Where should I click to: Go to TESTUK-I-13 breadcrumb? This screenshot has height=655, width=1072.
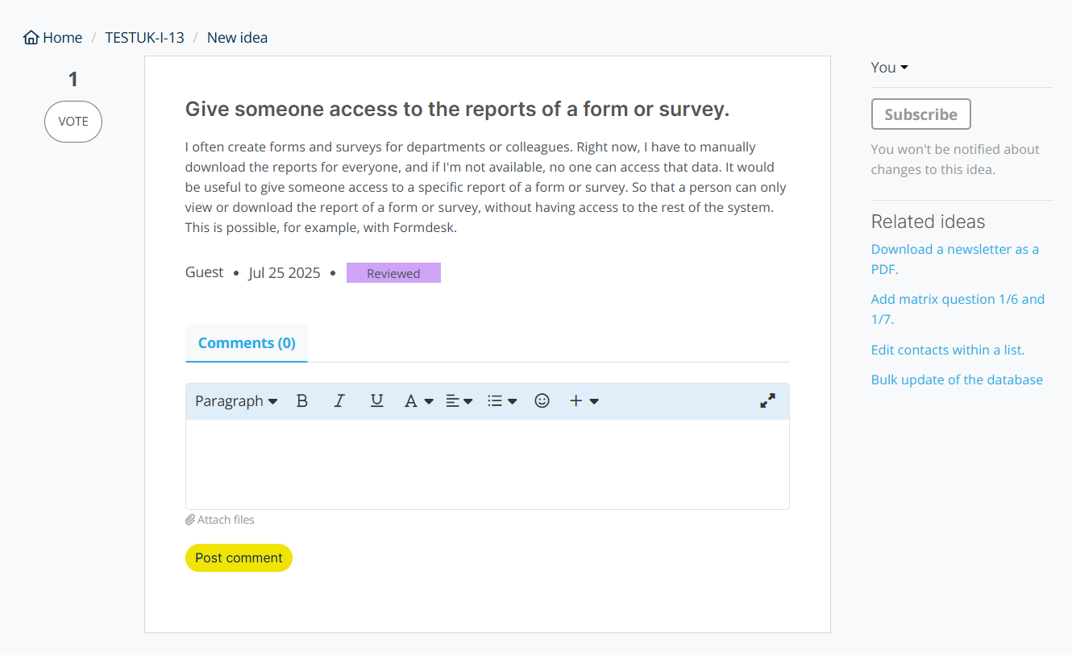(x=144, y=38)
